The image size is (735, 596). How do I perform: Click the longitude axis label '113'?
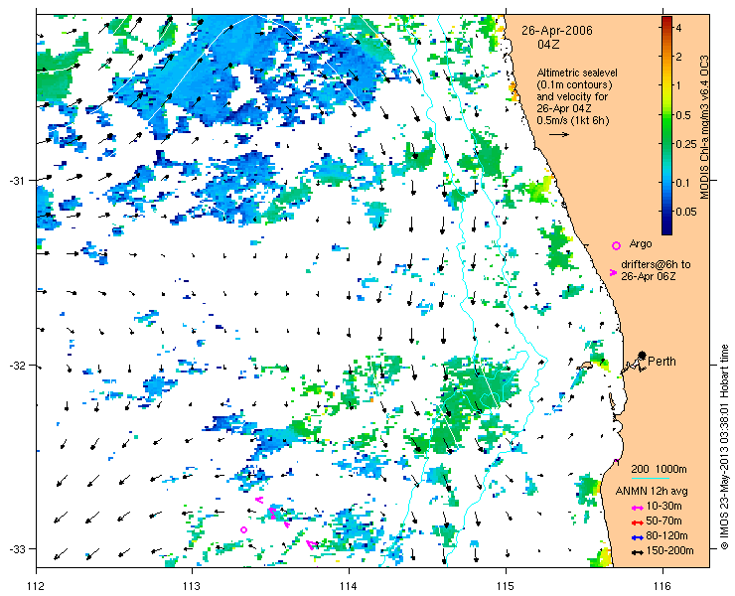[x=192, y=586]
